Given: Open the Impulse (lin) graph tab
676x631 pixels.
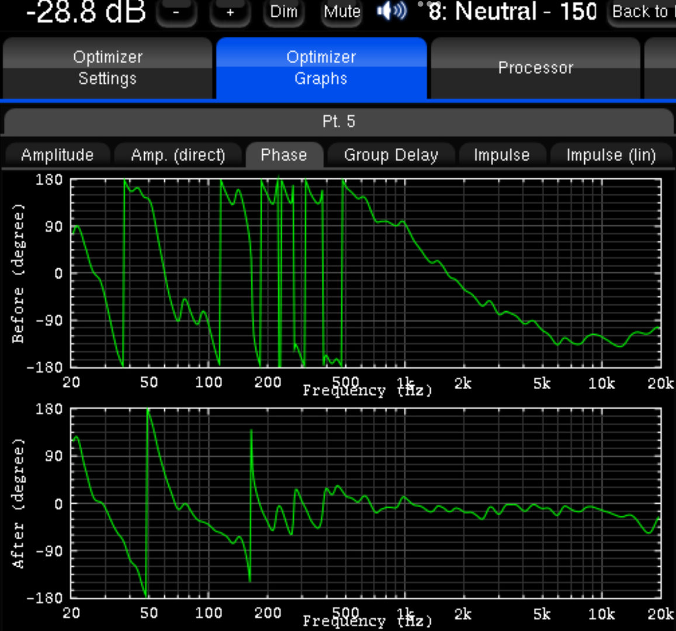Looking at the screenshot, I should (x=611, y=155).
